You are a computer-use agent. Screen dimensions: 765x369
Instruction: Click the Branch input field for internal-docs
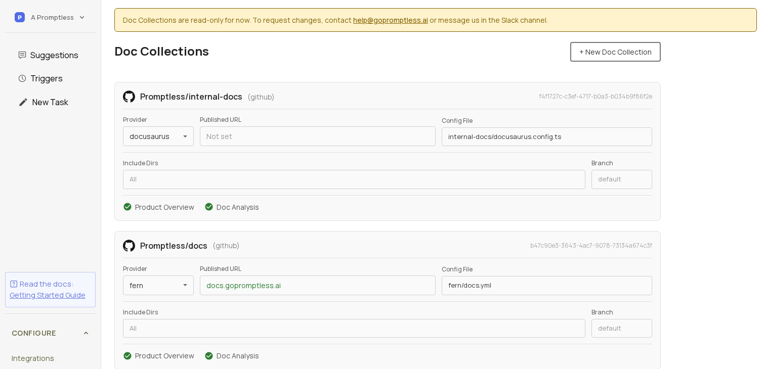(x=622, y=179)
